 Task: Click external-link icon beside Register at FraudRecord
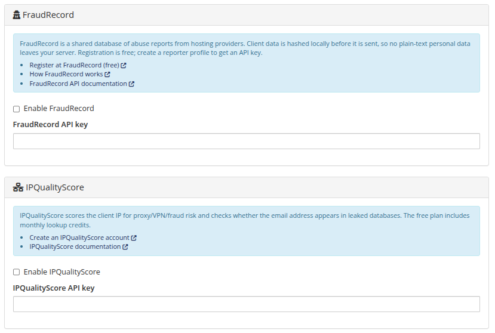pyautogui.click(x=124, y=65)
